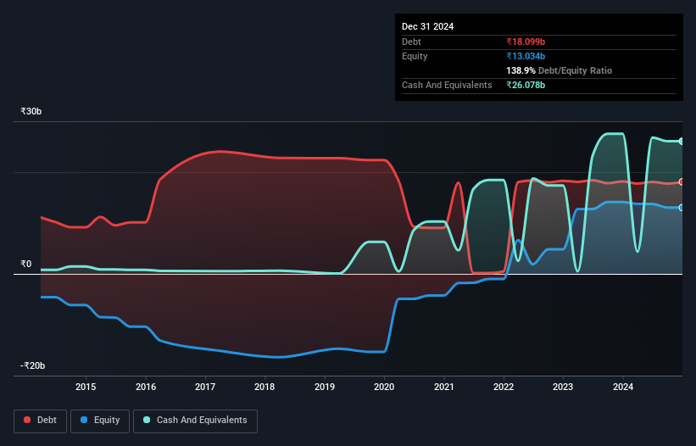The image size is (696, 446).
Task: Click the 2019 x-axis label
Action: coord(325,387)
